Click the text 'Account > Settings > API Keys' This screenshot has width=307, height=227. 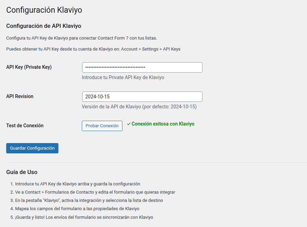coord(151,49)
